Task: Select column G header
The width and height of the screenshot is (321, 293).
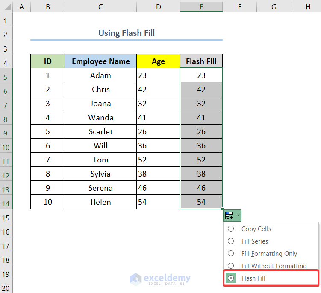Action: coord(274,7)
